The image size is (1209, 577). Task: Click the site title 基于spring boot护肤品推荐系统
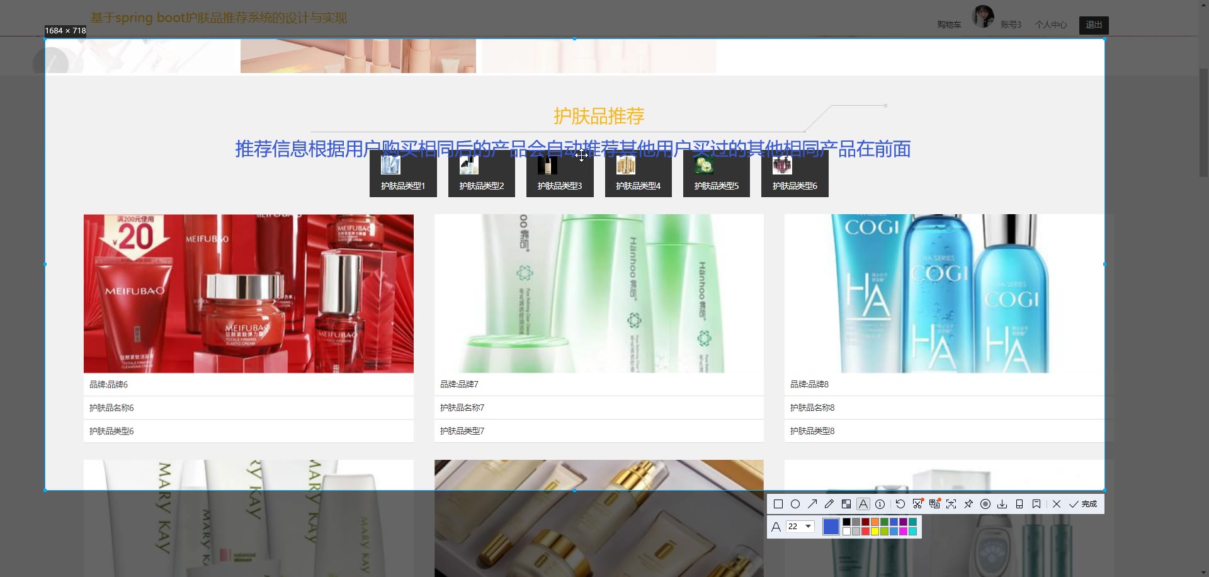click(x=219, y=18)
